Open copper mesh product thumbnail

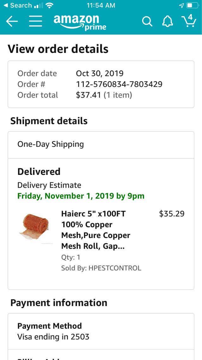pyautogui.click(x=35, y=226)
